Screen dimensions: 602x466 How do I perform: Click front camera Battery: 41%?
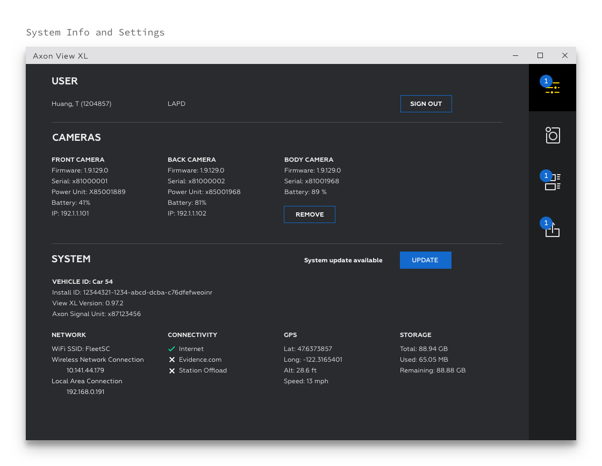(71, 203)
